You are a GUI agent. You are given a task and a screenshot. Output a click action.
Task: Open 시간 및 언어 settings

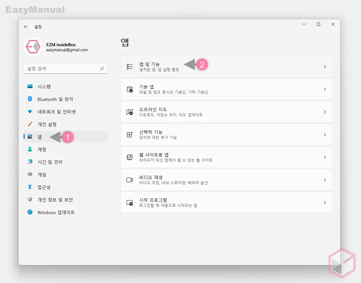(x=50, y=162)
